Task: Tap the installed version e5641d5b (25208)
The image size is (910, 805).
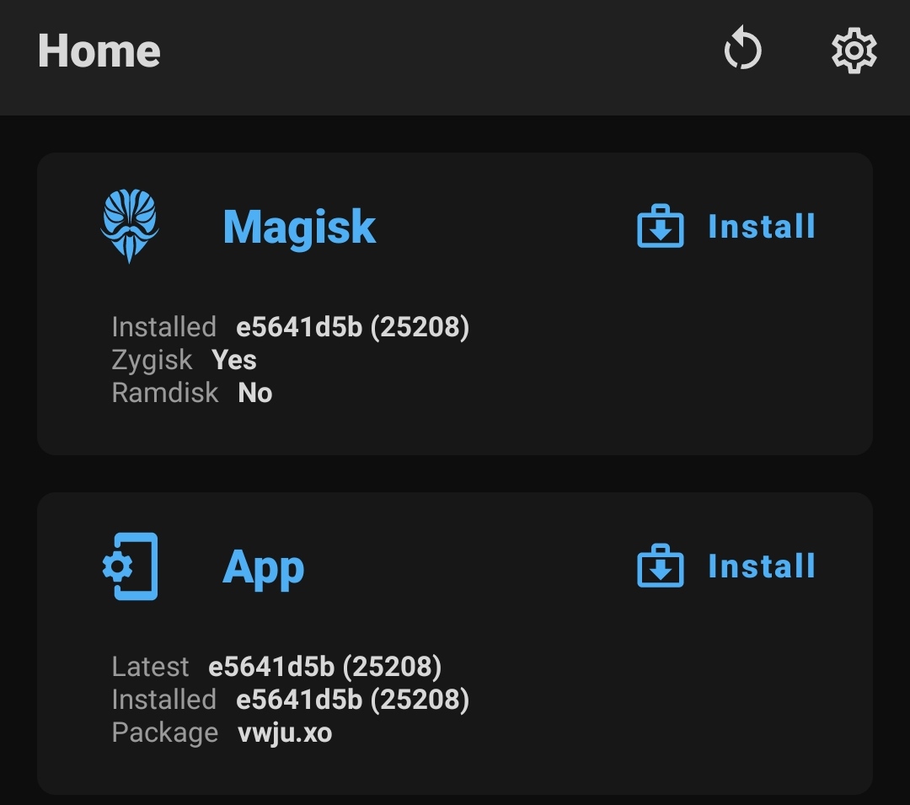Action: point(351,326)
